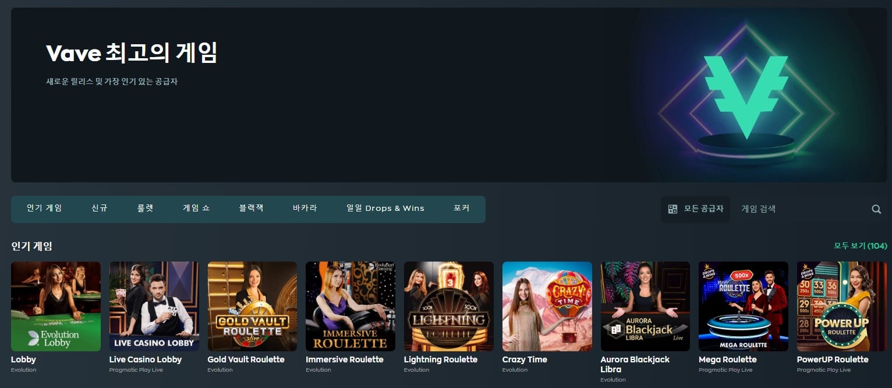892x388 pixels.
Task: Launch the Gold Vault Roulette thumbnail
Action: pos(253,306)
